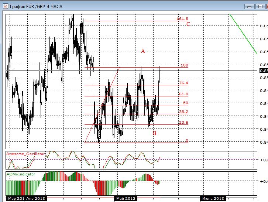Select the 38.2 Fibonacci level label
Screen dimensions: 268x202
point(183,112)
